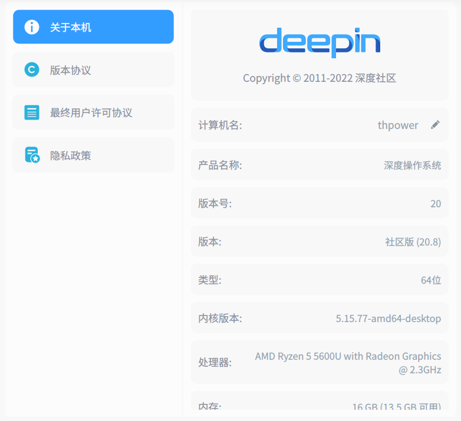The width and height of the screenshot is (461, 421).
Task: Click the 内核版本: label
Action: pos(220,318)
